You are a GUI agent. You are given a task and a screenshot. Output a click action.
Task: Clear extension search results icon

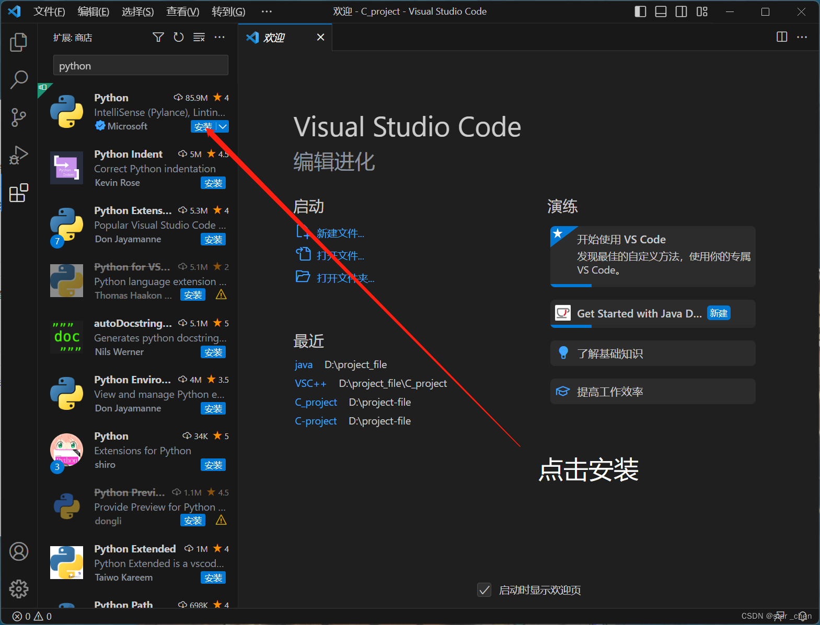(199, 37)
